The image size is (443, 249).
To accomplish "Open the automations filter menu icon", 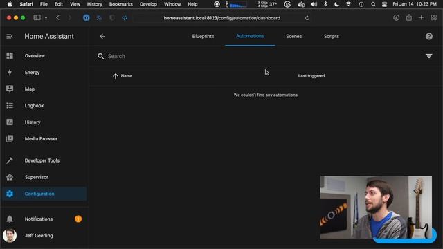I will click(429, 56).
